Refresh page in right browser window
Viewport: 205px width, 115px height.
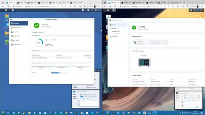[115, 6]
